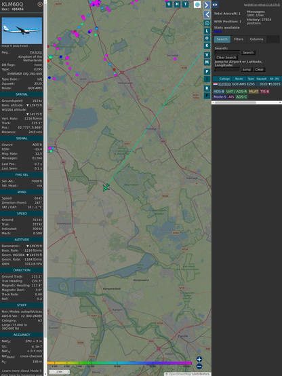Zoom out with the minus map button
This screenshot has height=376, width=282.
199,366
